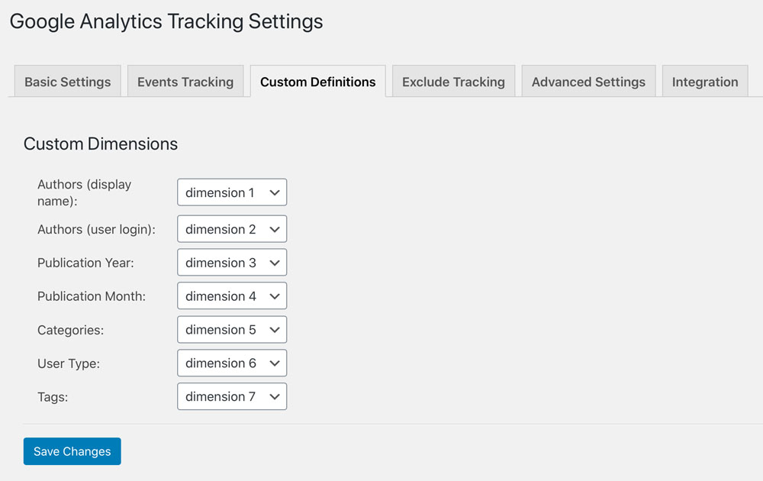Click the Google Analytics Tracking Settings title
The height and width of the screenshot is (481, 763).
point(166,22)
